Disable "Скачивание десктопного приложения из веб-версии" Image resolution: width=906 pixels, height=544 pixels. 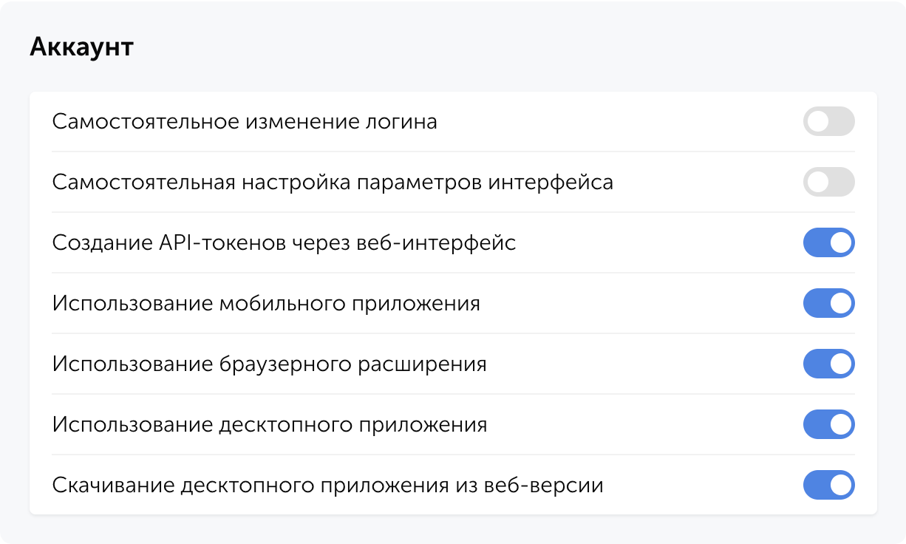[828, 485]
